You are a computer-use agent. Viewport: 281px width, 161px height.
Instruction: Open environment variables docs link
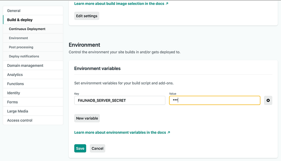(x=122, y=133)
